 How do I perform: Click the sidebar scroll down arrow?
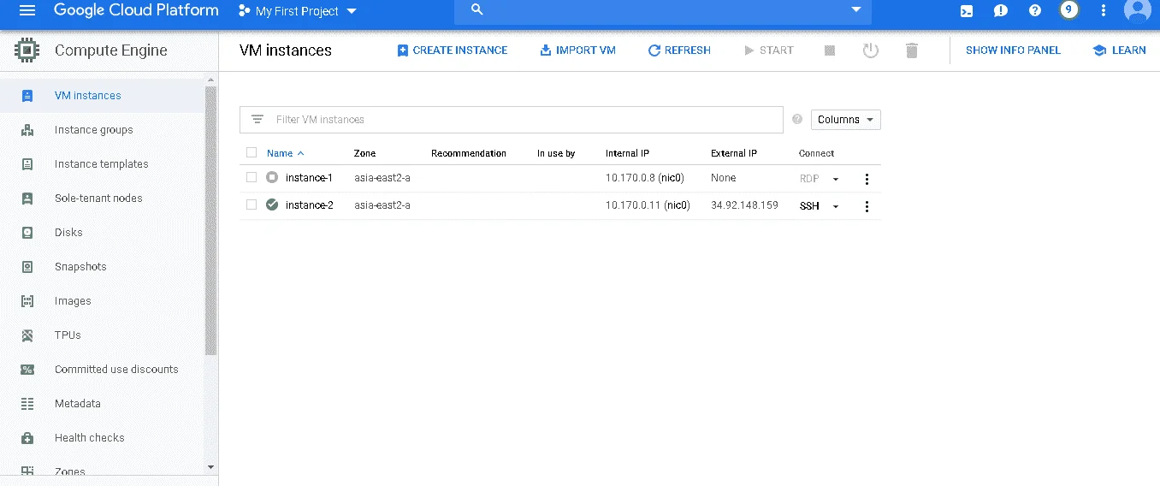(x=211, y=467)
